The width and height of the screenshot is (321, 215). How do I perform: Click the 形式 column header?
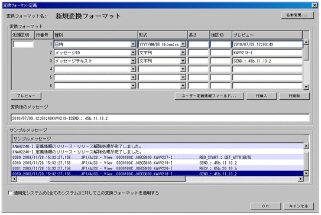163,35
